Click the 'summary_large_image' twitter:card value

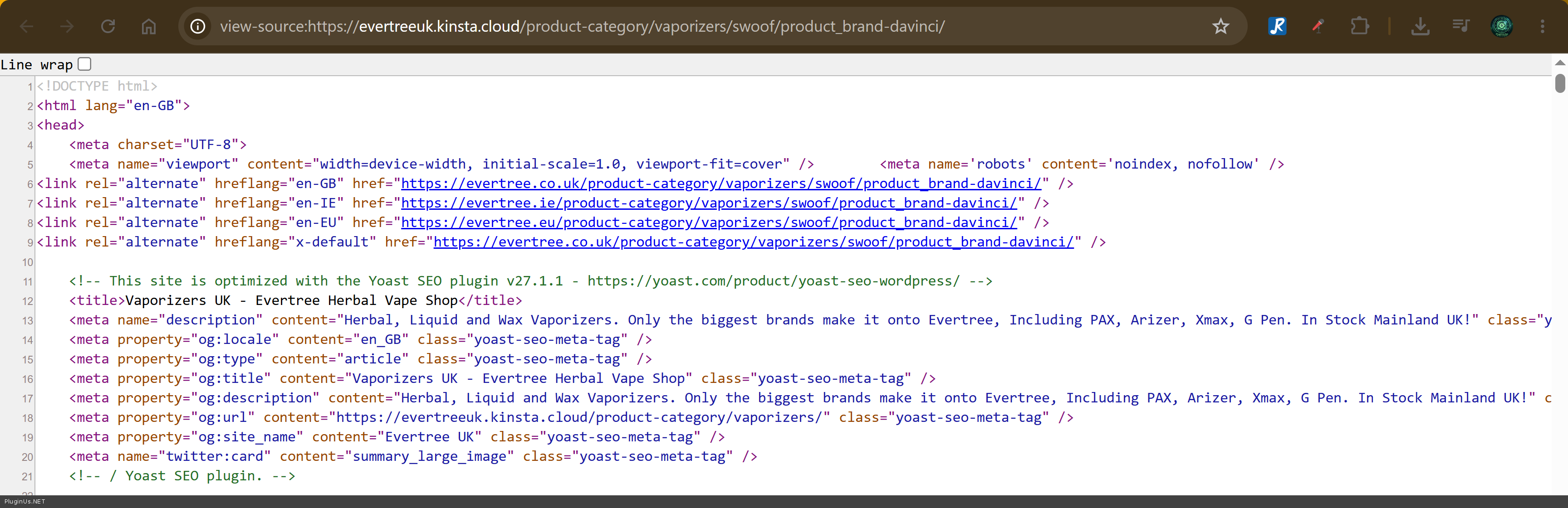pos(429,456)
